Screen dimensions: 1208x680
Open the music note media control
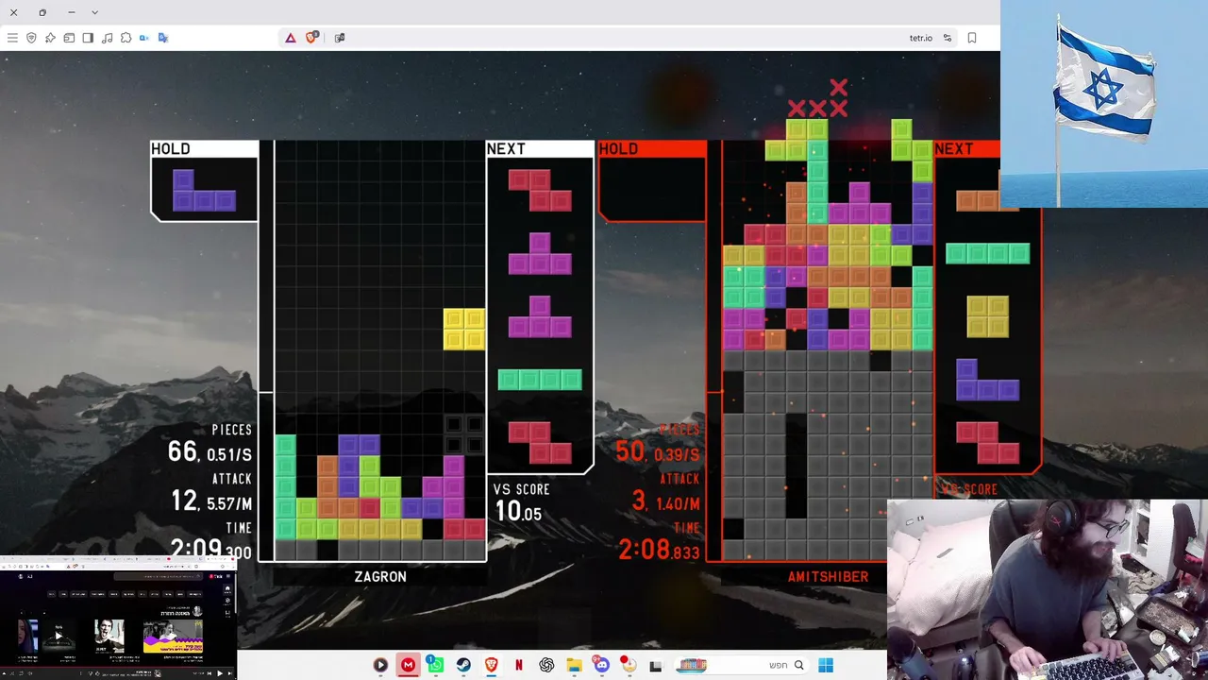click(x=107, y=38)
